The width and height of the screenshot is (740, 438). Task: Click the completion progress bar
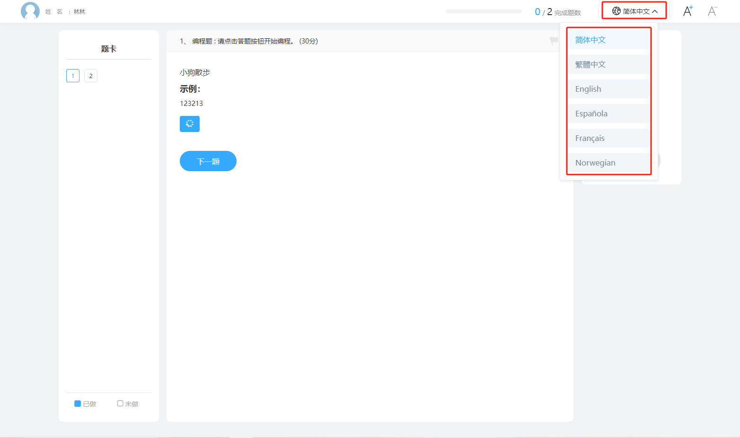pos(484,11)
